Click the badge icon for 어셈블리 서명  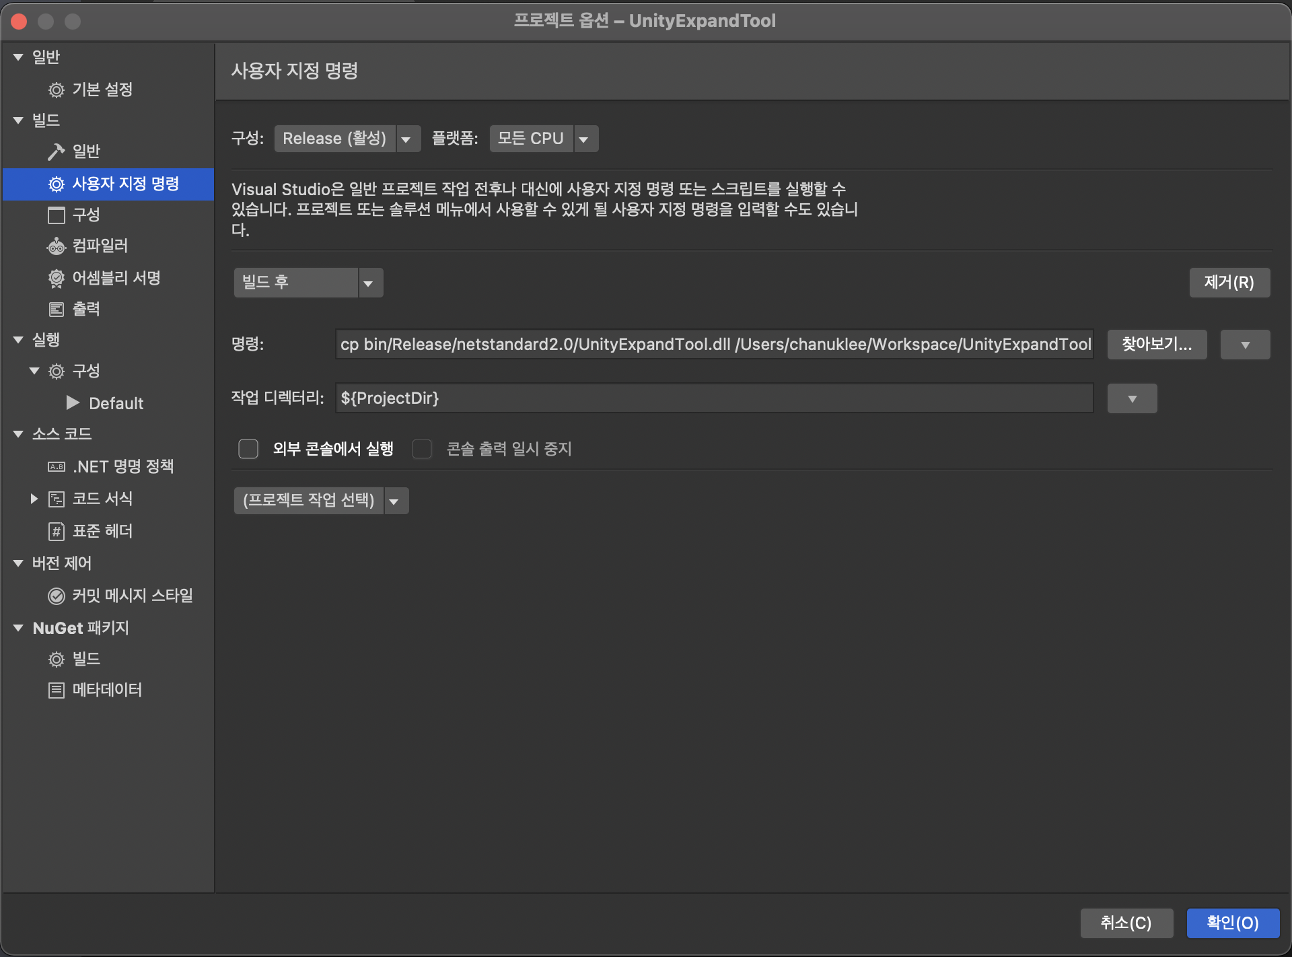(56, 278)
